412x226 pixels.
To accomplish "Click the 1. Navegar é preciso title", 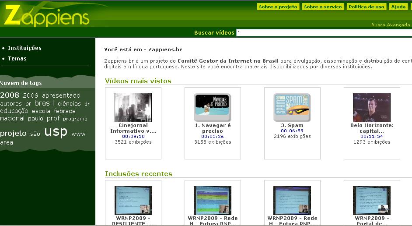I will point(213,128).
